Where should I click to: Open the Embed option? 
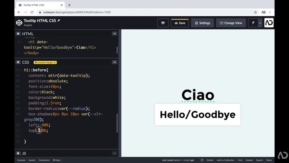click(249, 160)
